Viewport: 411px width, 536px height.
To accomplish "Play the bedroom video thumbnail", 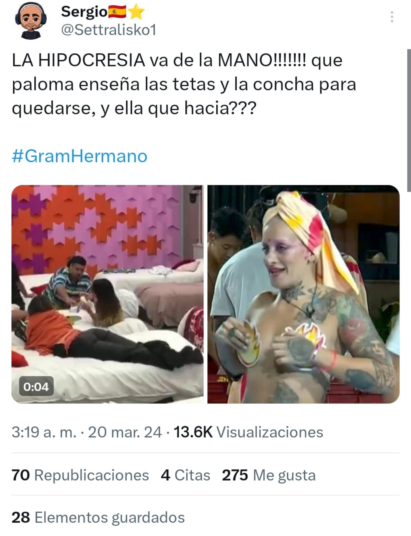I will (107, 294).
